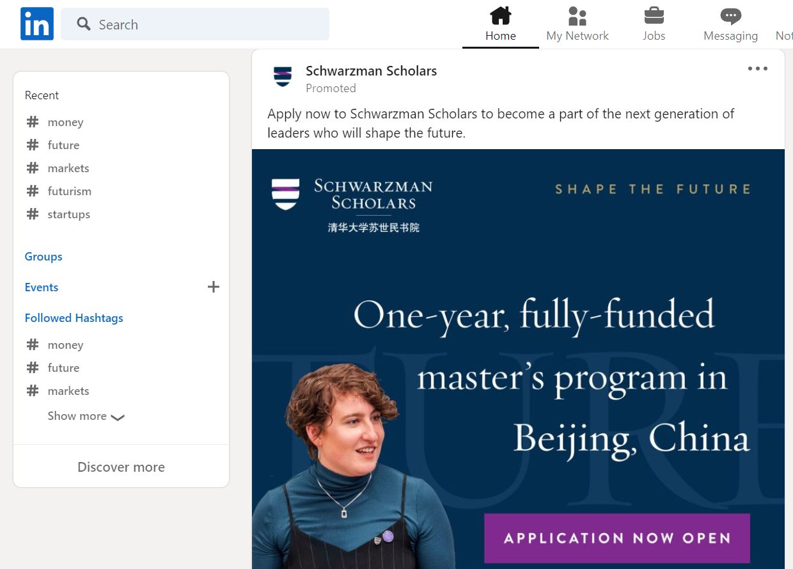
Task: Click the plus icon next to Events
Action: pos(214,287)
